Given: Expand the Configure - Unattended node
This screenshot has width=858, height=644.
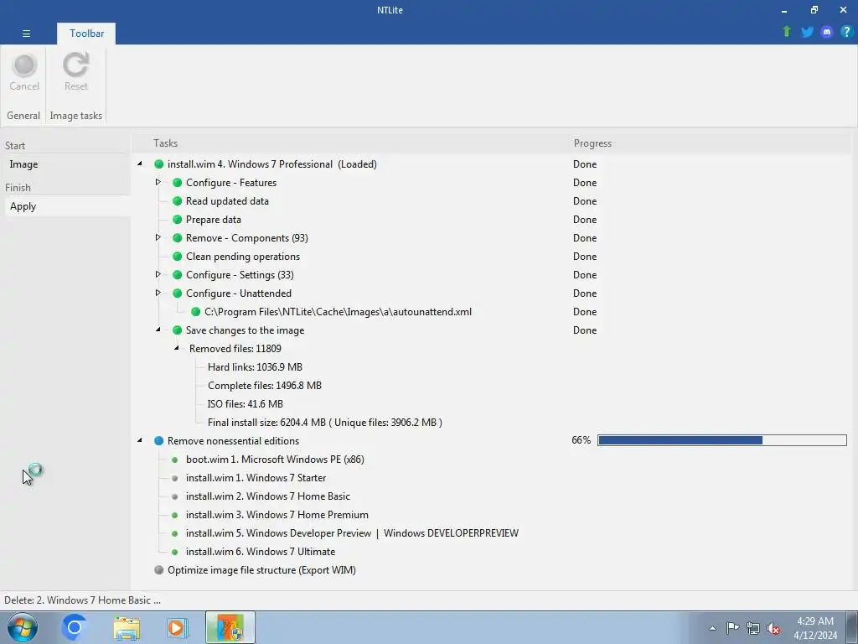Looking at the screenshot, I should click(158, 293).
